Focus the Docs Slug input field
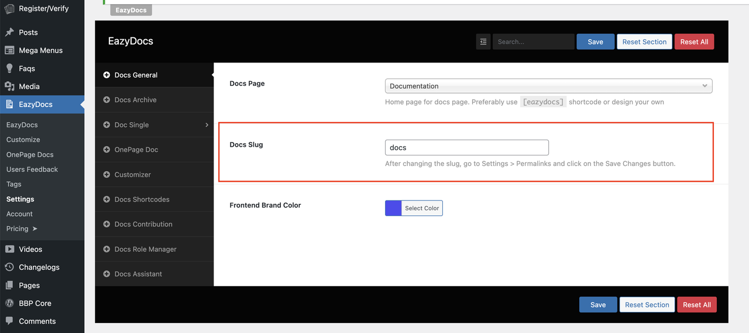 pyautogui.click(x=467, y=147)
